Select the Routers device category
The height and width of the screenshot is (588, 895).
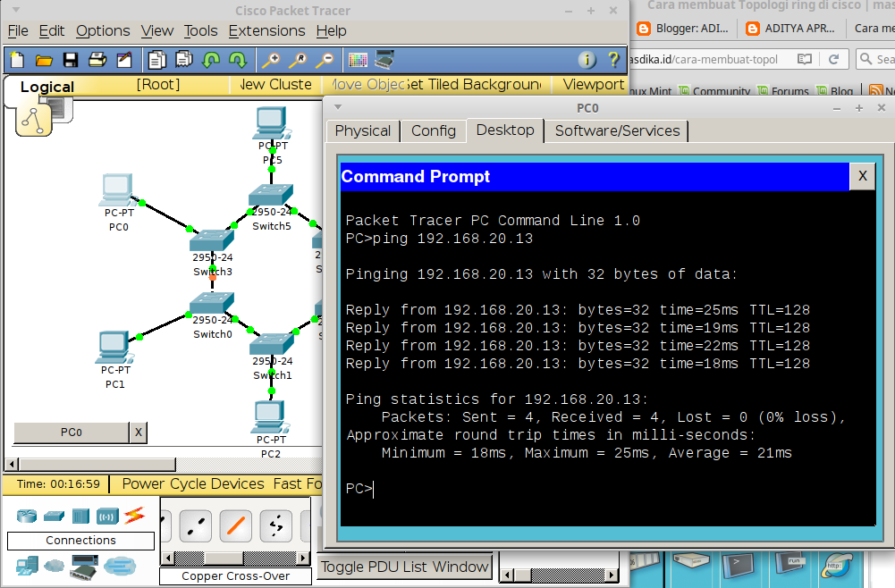tap(26, 516)
